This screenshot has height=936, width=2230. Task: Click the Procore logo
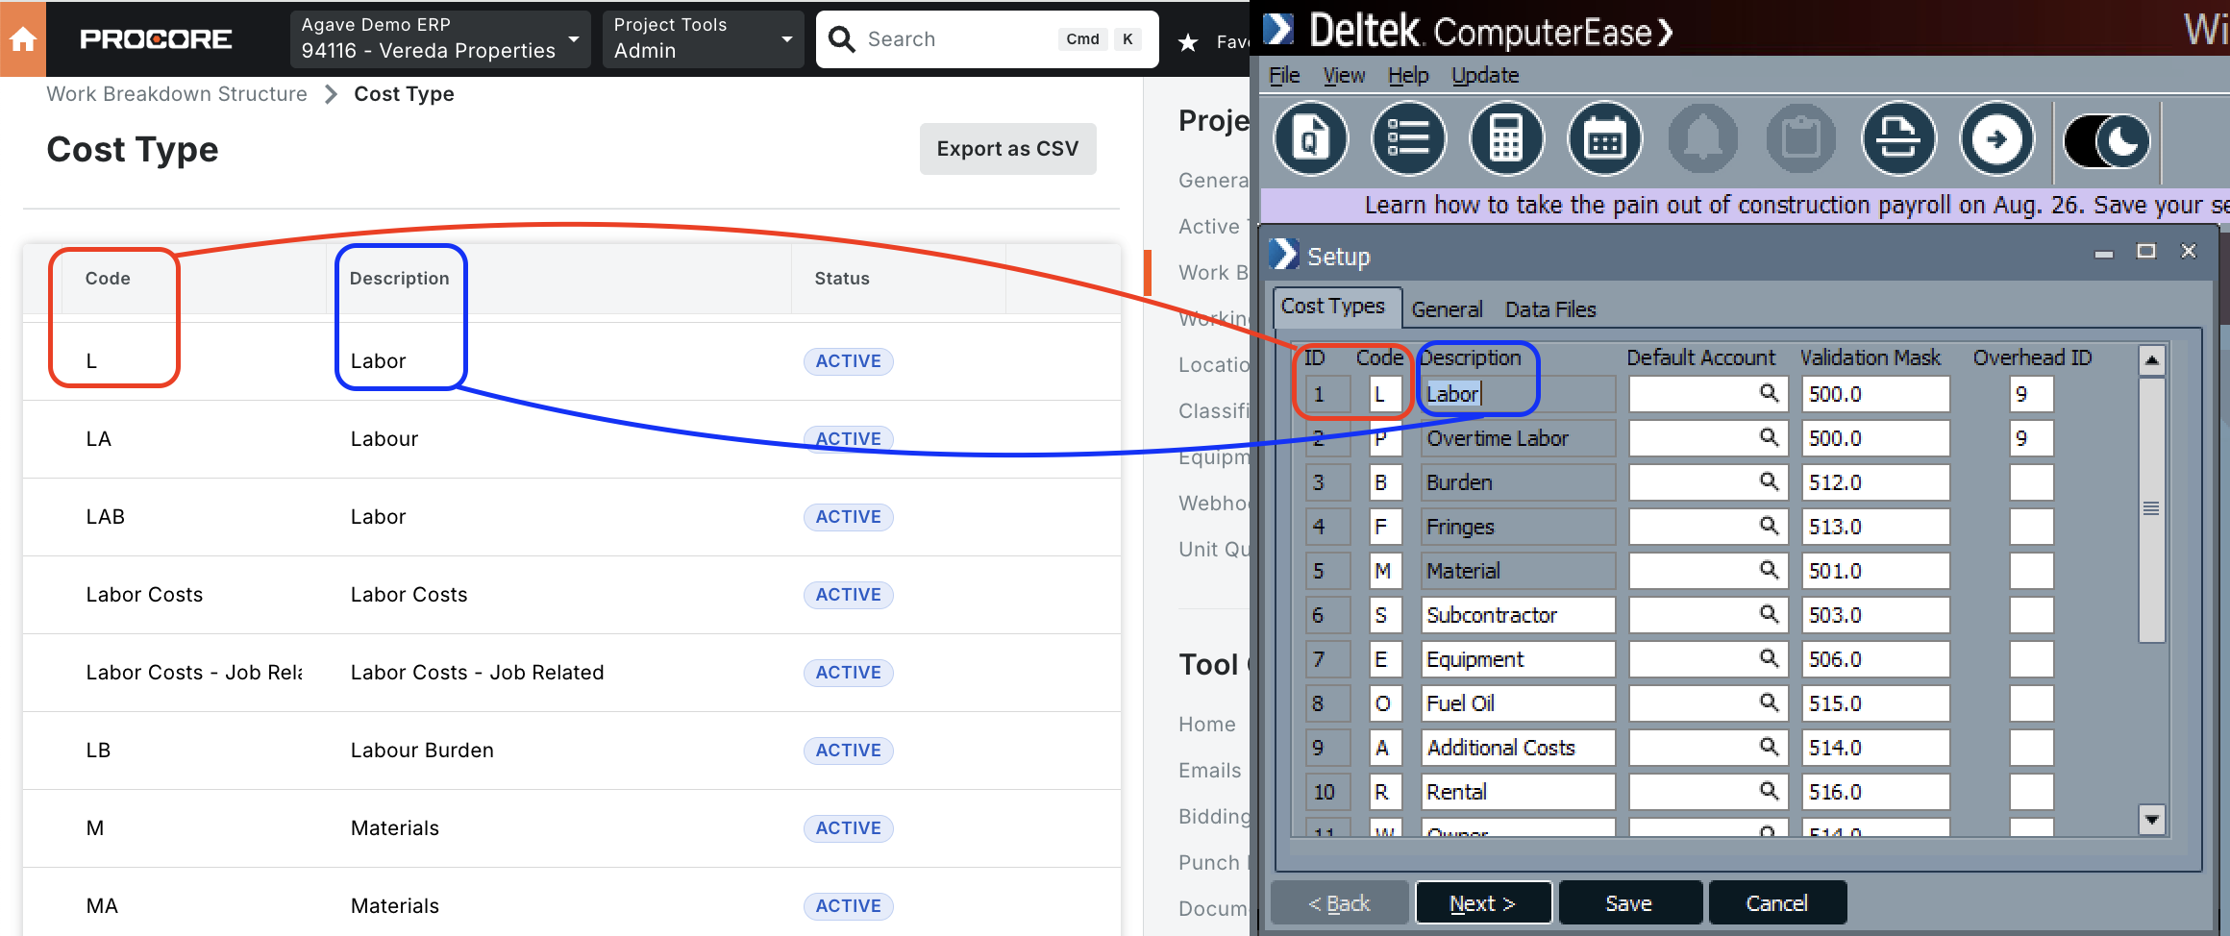tap(156, 39)
